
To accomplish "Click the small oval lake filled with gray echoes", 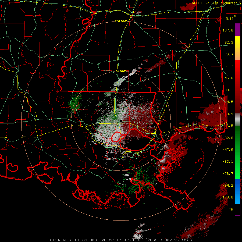I will pyautogui.click(x=116, y=137).
